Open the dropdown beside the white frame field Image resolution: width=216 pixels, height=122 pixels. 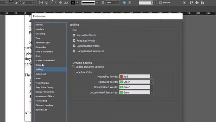click(x=154, y=2)
